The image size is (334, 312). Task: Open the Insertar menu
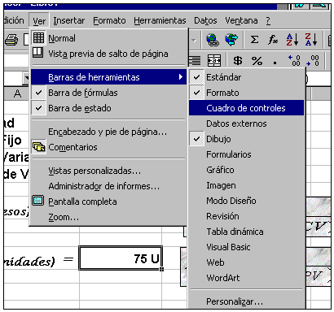(69, 20)
